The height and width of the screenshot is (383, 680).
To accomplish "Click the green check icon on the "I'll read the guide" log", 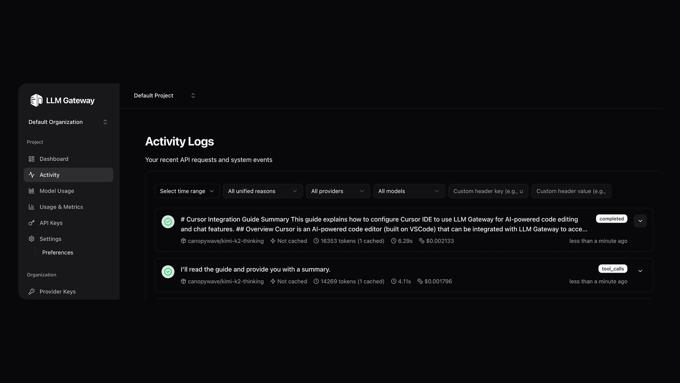I will point(168,272).
